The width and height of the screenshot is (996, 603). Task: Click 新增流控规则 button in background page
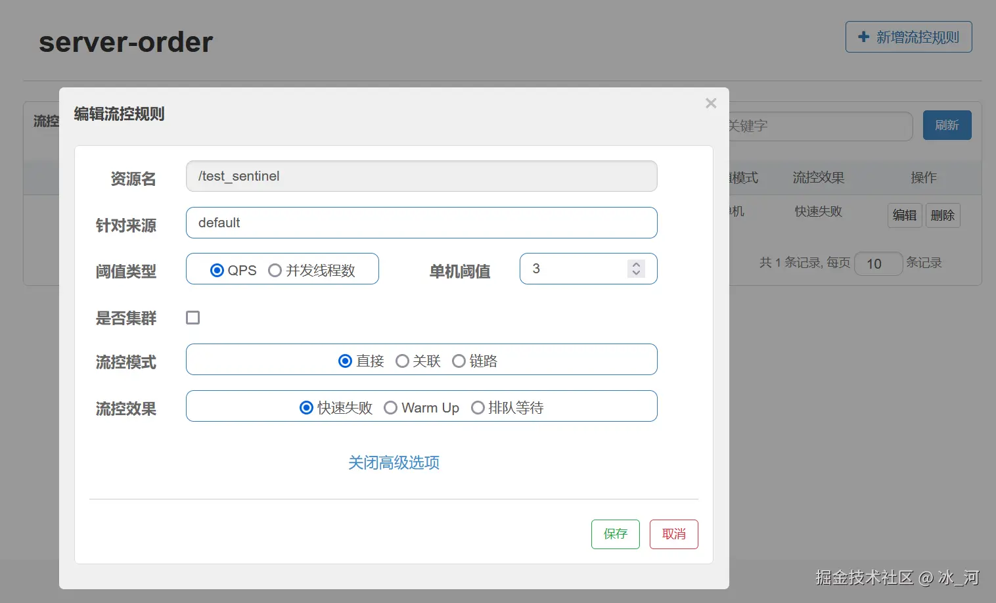(x=909, y=37)
